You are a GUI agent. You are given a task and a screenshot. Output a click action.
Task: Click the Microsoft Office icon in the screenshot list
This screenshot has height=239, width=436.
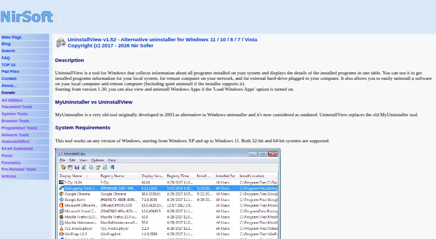pos(61,205)
